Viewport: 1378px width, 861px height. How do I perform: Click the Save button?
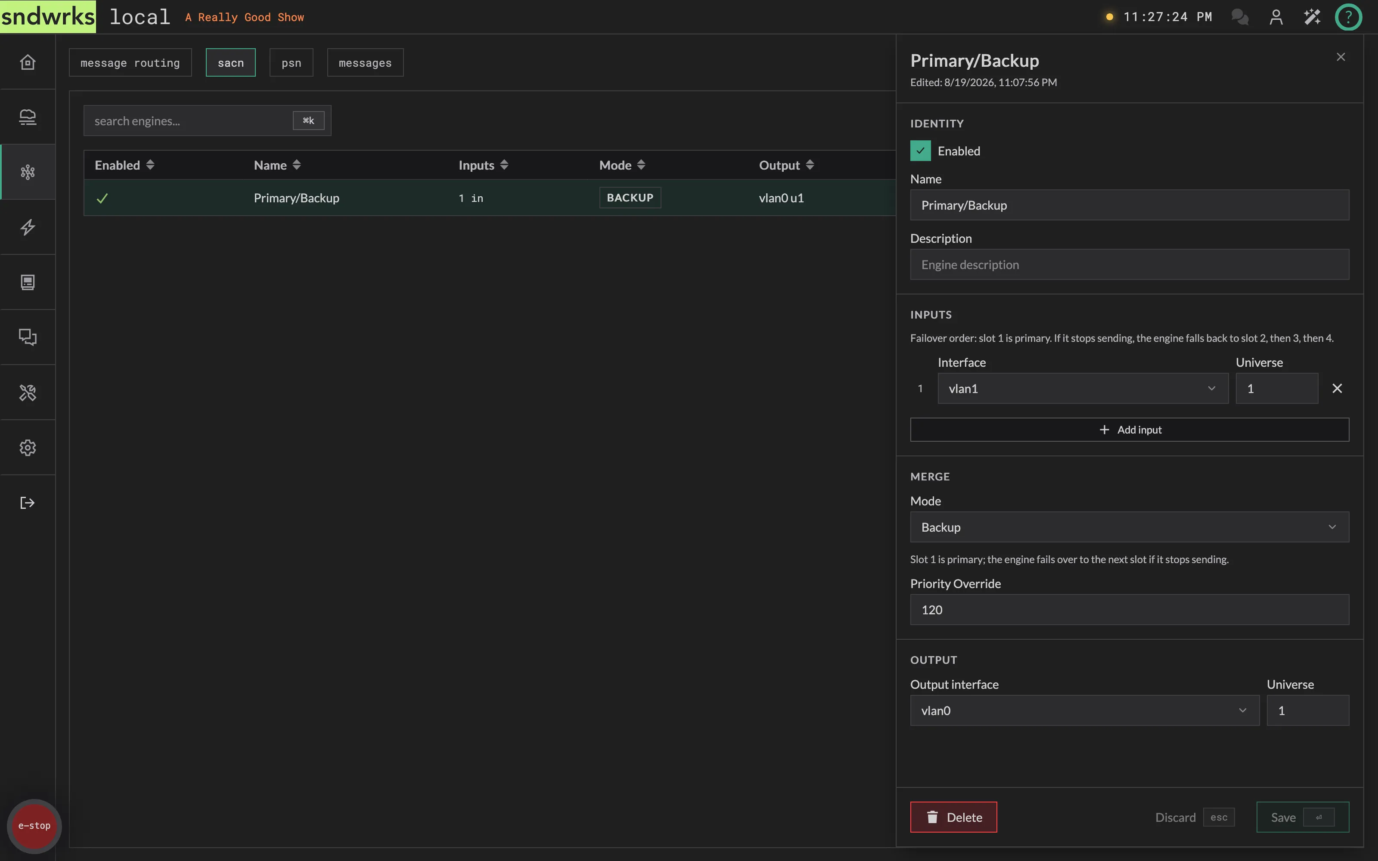pyautogui.click(x=1302, y=817)
